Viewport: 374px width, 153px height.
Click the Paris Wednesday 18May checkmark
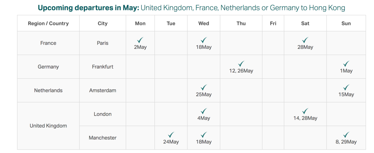click(204, 40)
